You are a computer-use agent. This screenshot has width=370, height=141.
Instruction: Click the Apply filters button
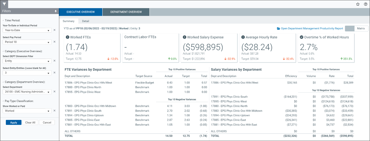(14, 122)
